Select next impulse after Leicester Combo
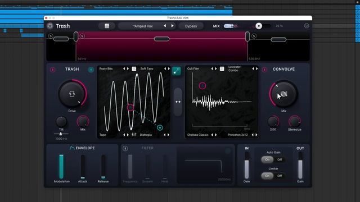This screenshot has width=360, height=202. pyautogui.click(x=256, y=68)
